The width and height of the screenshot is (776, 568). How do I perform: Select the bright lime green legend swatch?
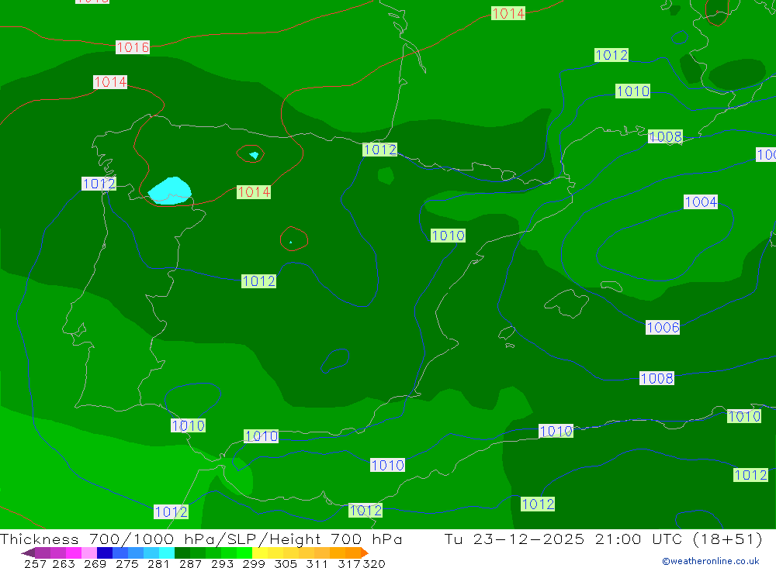pos(244,553)
